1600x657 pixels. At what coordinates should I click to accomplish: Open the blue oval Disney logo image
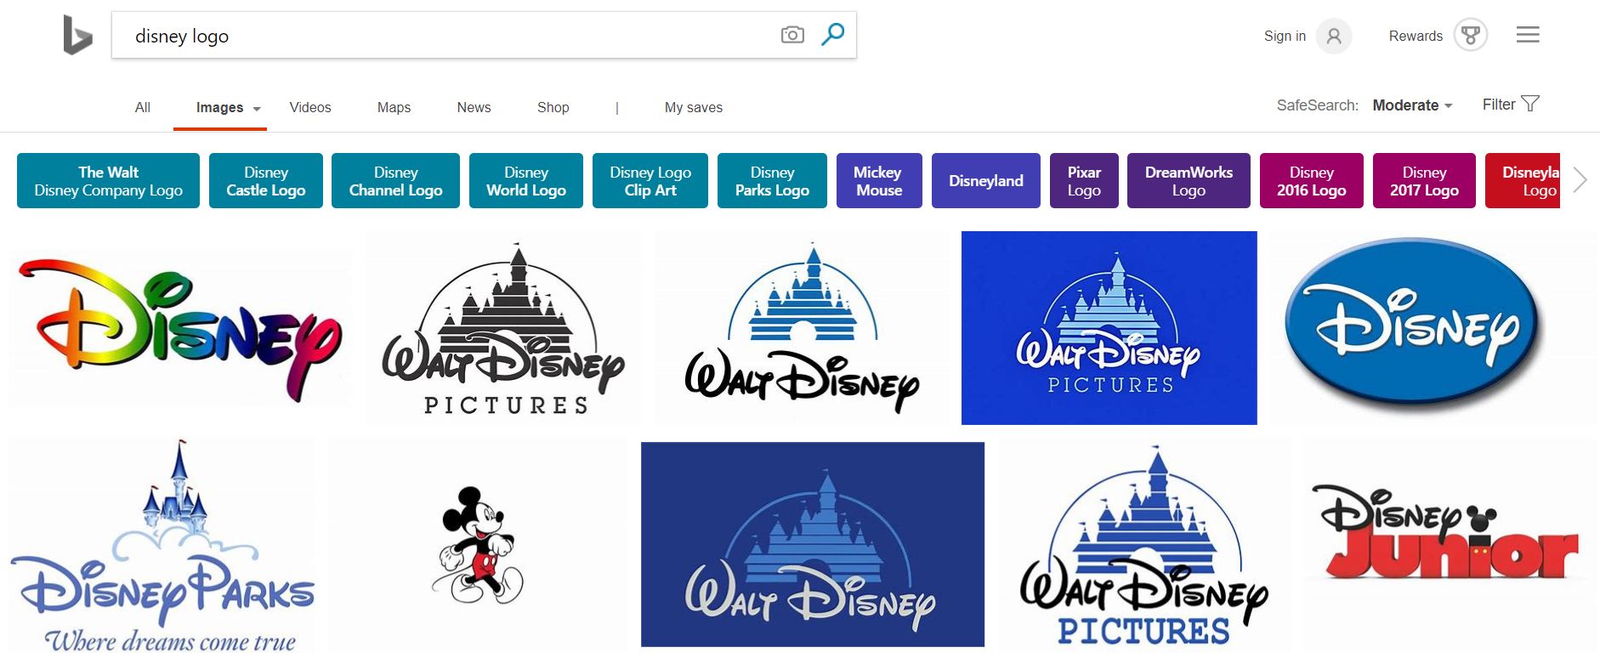point(1433,328)
